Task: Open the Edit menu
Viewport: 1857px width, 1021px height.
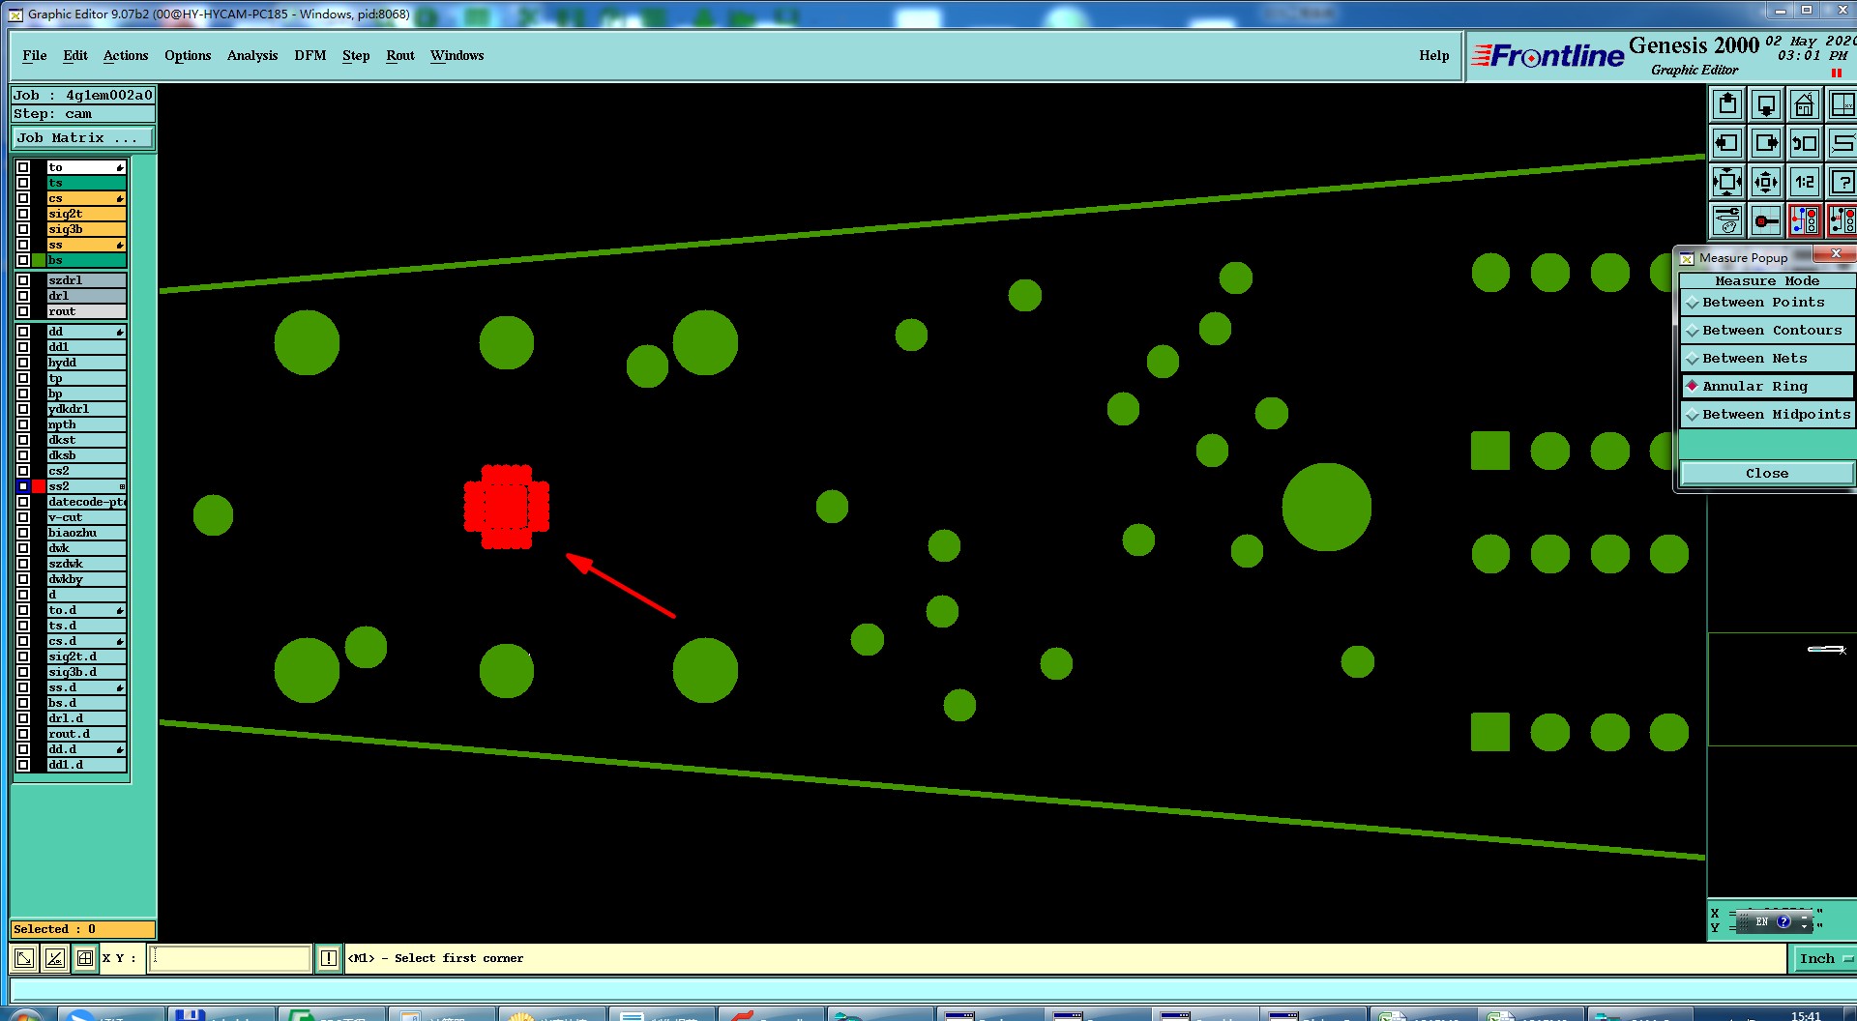Action: 75,56
